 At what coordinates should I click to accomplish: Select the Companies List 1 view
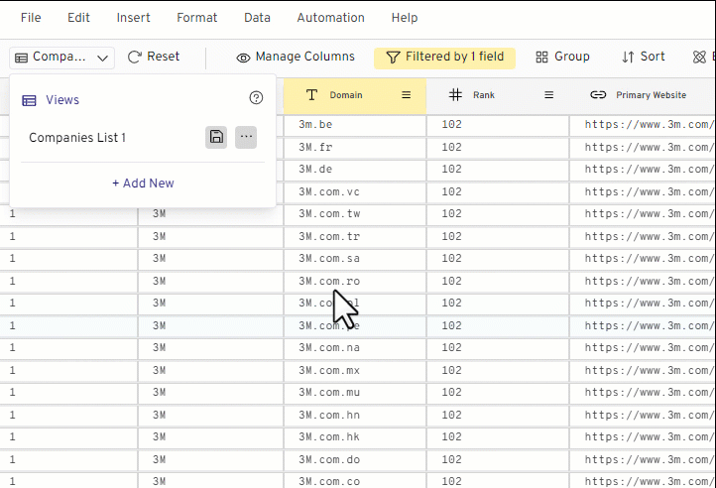click(77, 138)
